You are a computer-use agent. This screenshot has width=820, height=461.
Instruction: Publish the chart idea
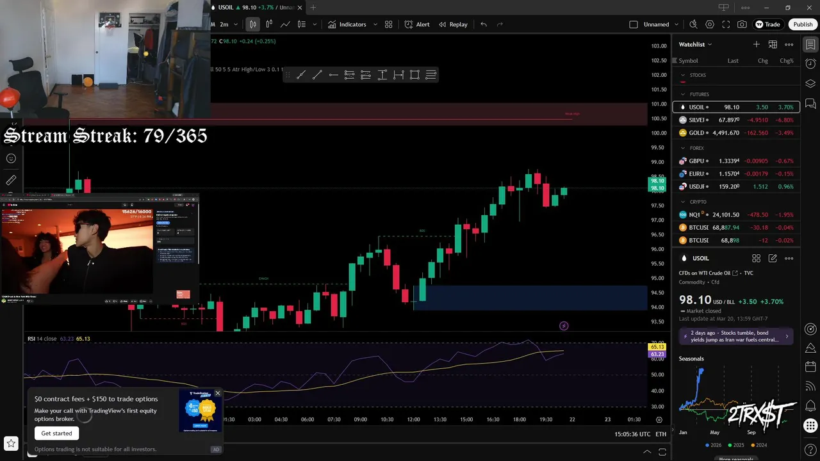tap(803, 24)
